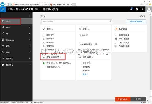
Task: Expand the 设置 sidebar section chevron
Action: point(30,52)
